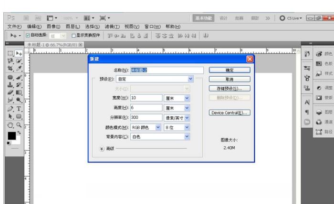Select the Rectangular Marquee tool
Image resolution: width=334 pixels, height=204 pixels.
[10, 53]
